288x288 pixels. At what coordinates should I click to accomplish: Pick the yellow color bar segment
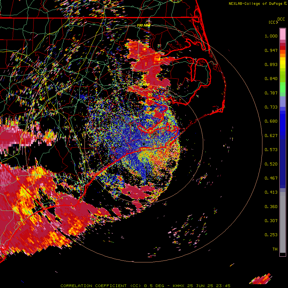(x=283, y=63)
